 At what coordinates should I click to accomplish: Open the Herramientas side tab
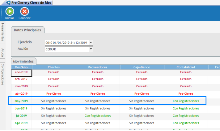tap(3, 32)
